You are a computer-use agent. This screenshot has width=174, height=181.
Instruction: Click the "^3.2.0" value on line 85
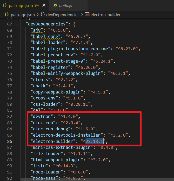point(118,135)
